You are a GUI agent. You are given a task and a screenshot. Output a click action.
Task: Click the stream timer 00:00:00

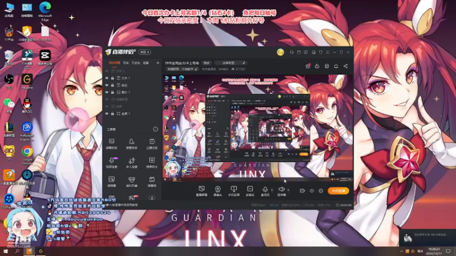click(x=345, y=205)
